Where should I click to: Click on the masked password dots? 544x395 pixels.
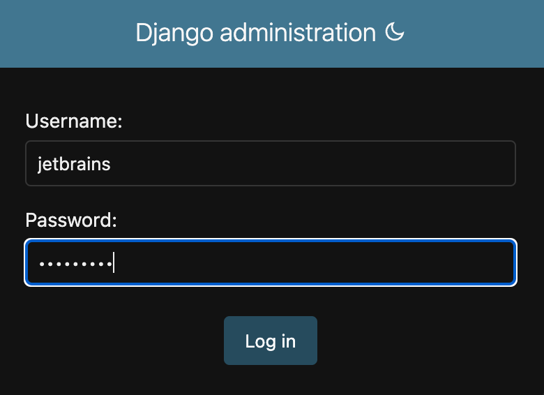click(75, 264)
